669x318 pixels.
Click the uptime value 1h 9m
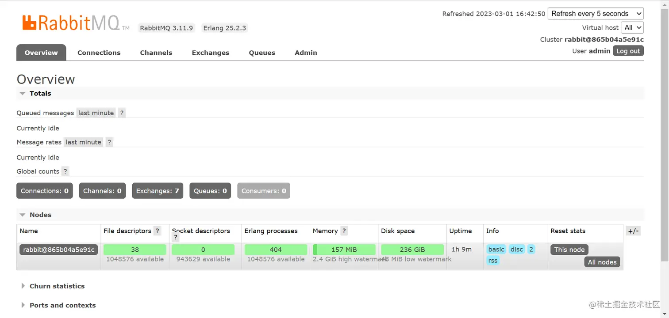click(461, 250)
